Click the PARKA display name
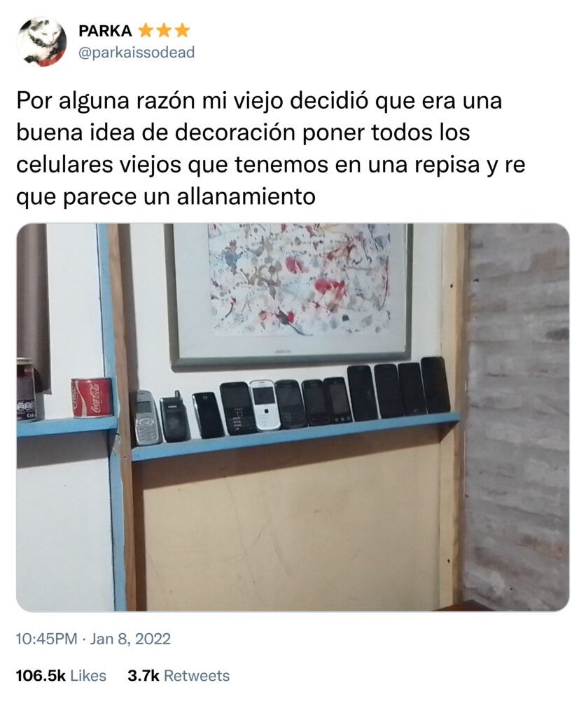Viewport: 586px width, 718px height. coord(105,31)
